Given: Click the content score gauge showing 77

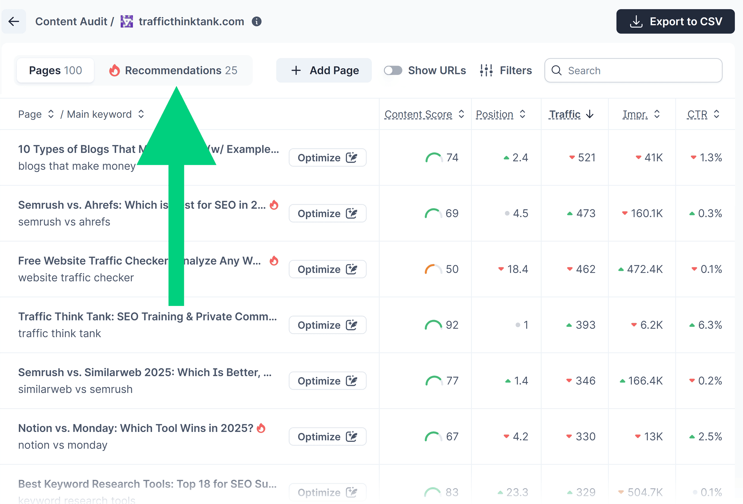Looking at the screenshot, I should click(434, 381).
